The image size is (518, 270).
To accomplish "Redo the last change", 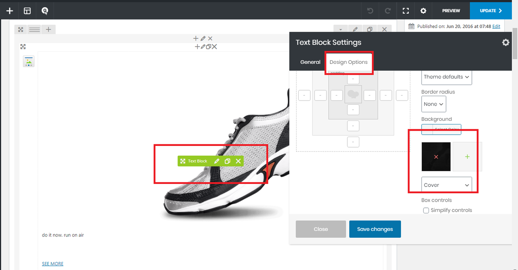I will click(388, 11).
